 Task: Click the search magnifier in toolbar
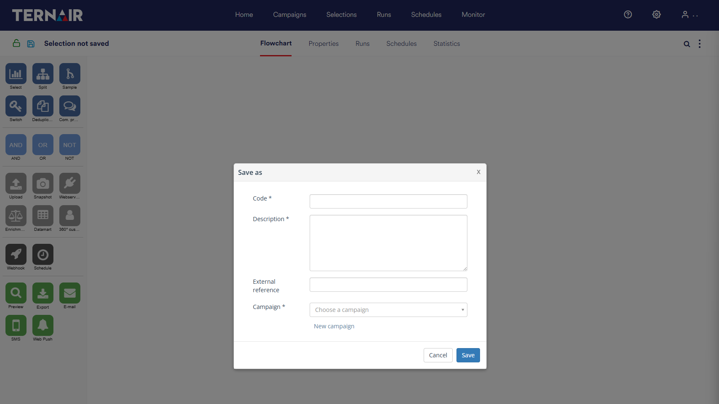(x=687, y=44)
